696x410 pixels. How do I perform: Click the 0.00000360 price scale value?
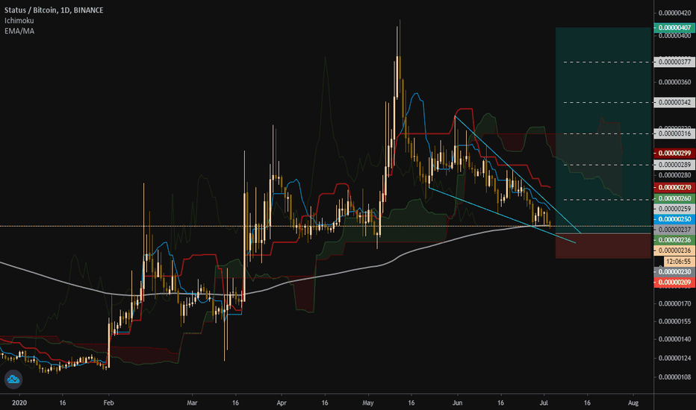pos(674,82)
